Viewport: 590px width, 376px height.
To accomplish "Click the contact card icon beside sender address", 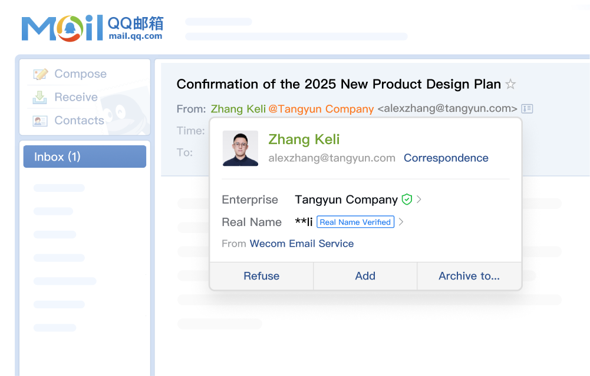I will [527, 109].
